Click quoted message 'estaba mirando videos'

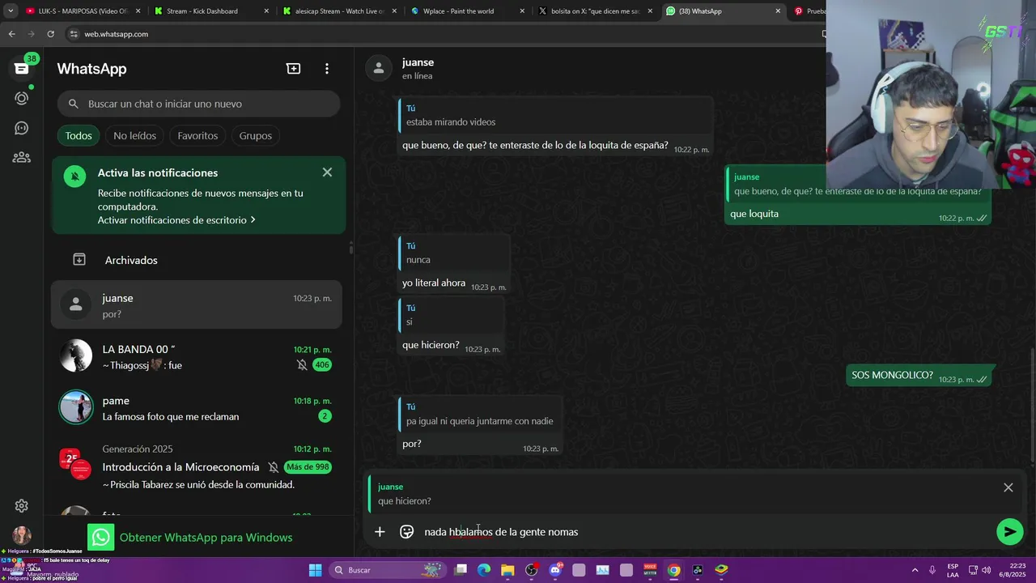point(555,116)
